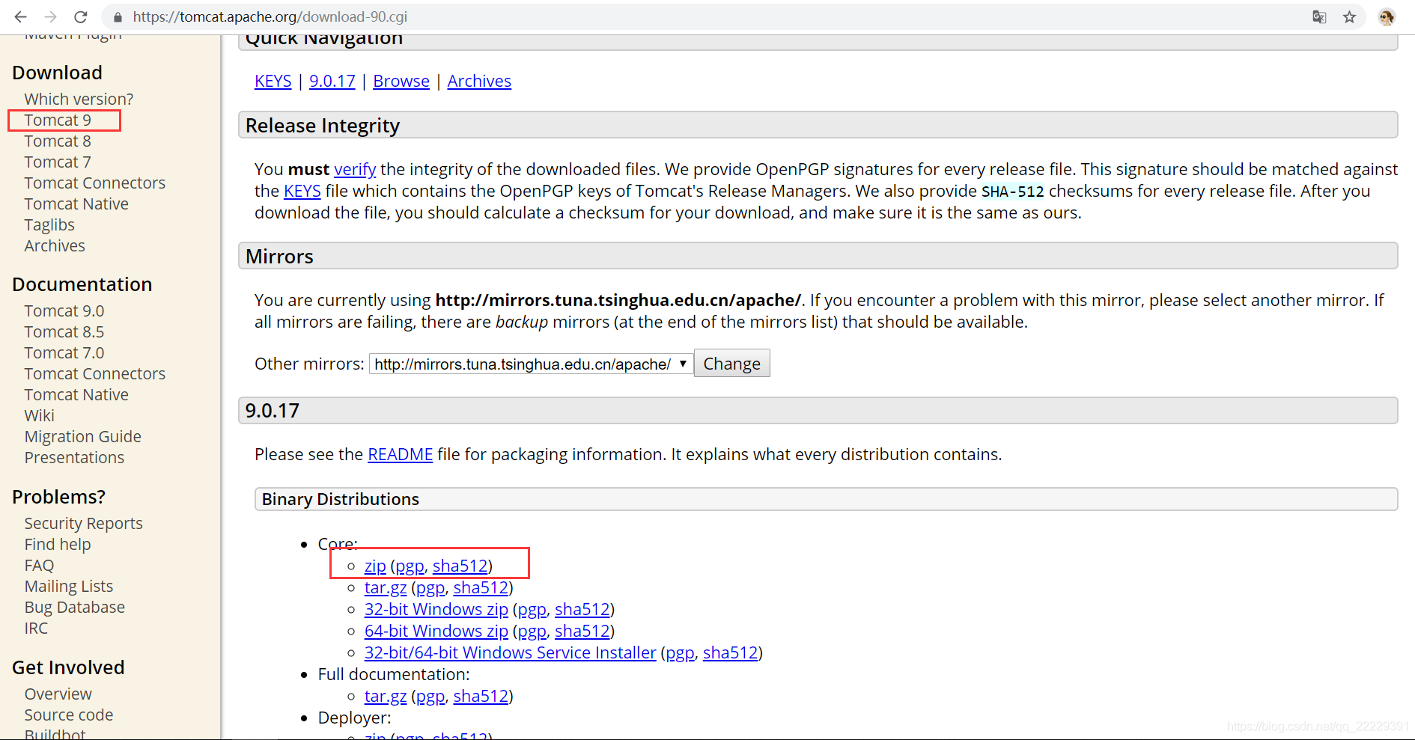Select Tomcat 7 in Download sidebar
Screen dimensions: 1415x740
58,162
